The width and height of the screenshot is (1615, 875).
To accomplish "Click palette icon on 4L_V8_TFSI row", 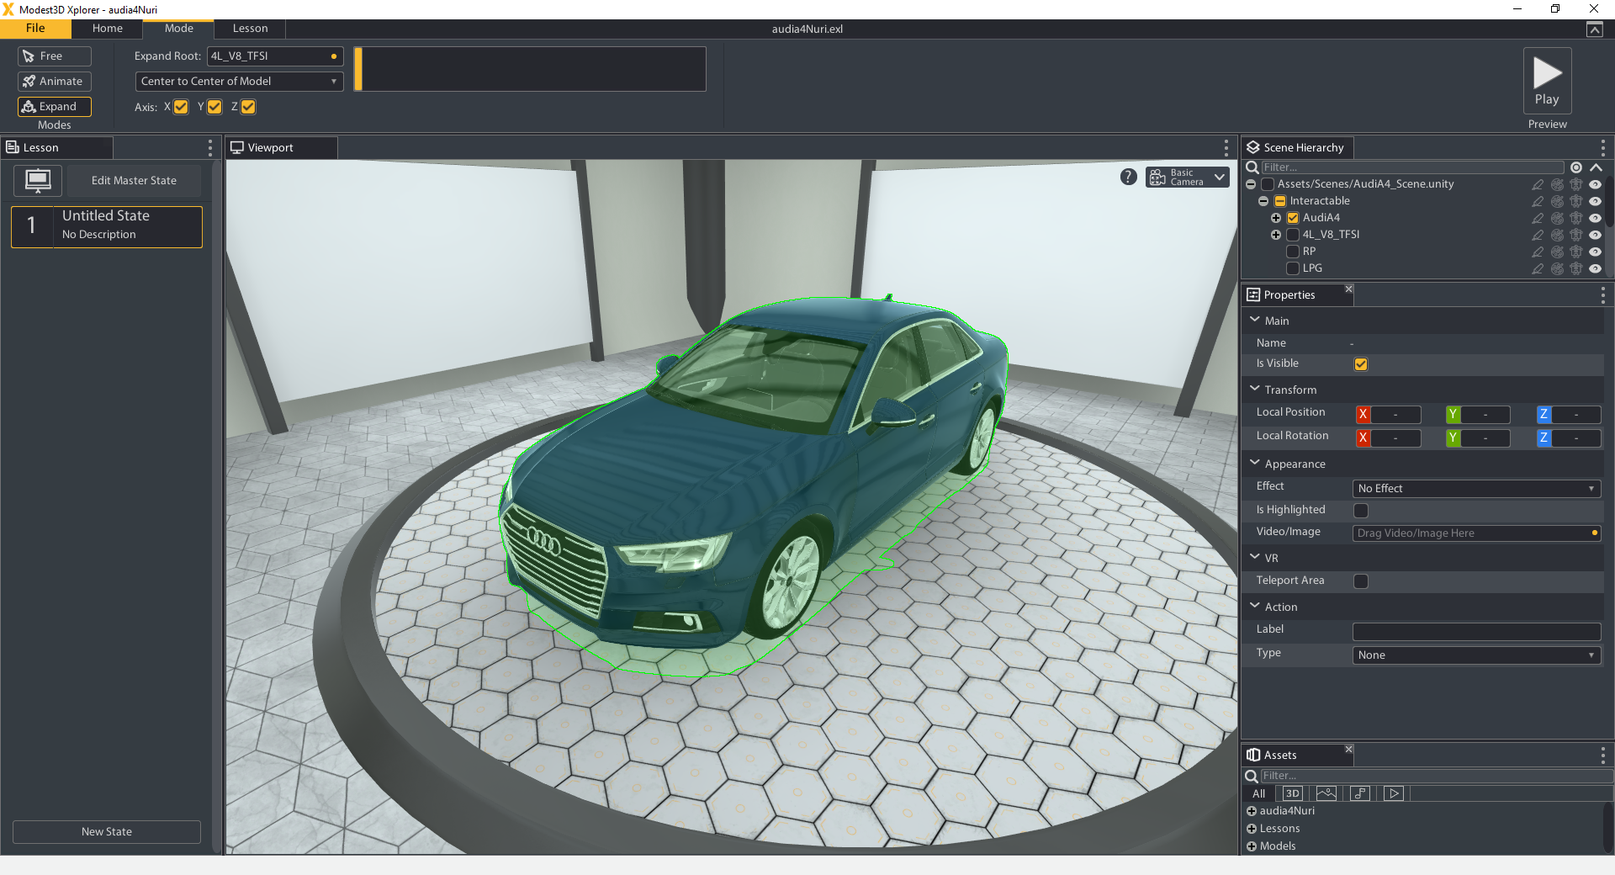I will point(1557,236).
